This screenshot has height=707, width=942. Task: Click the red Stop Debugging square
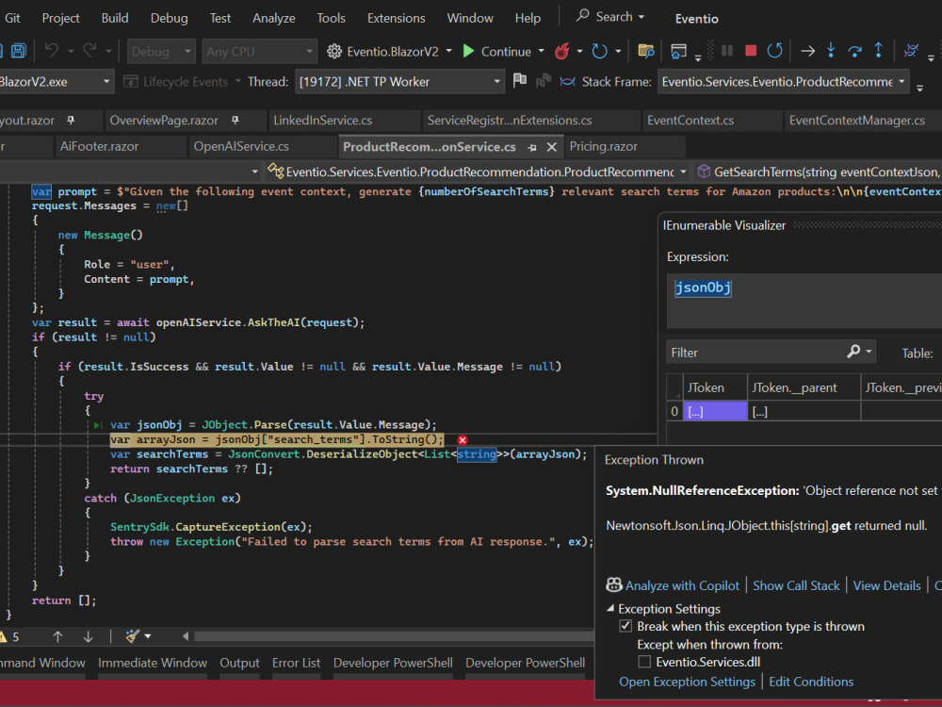(751, 51)
